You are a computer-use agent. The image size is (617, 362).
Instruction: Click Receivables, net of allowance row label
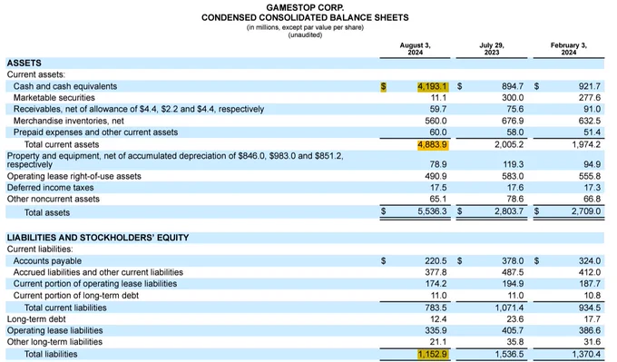coord(139,109)
